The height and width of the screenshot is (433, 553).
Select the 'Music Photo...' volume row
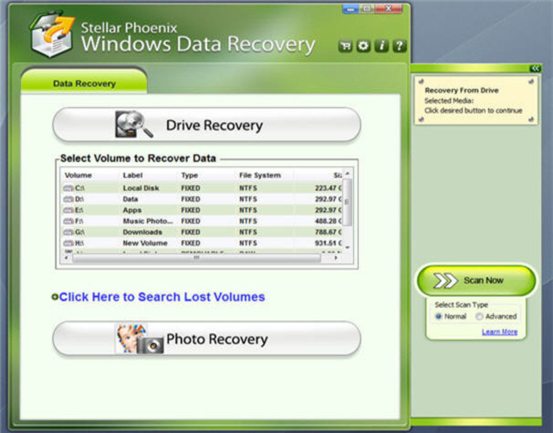pos(202,221)
